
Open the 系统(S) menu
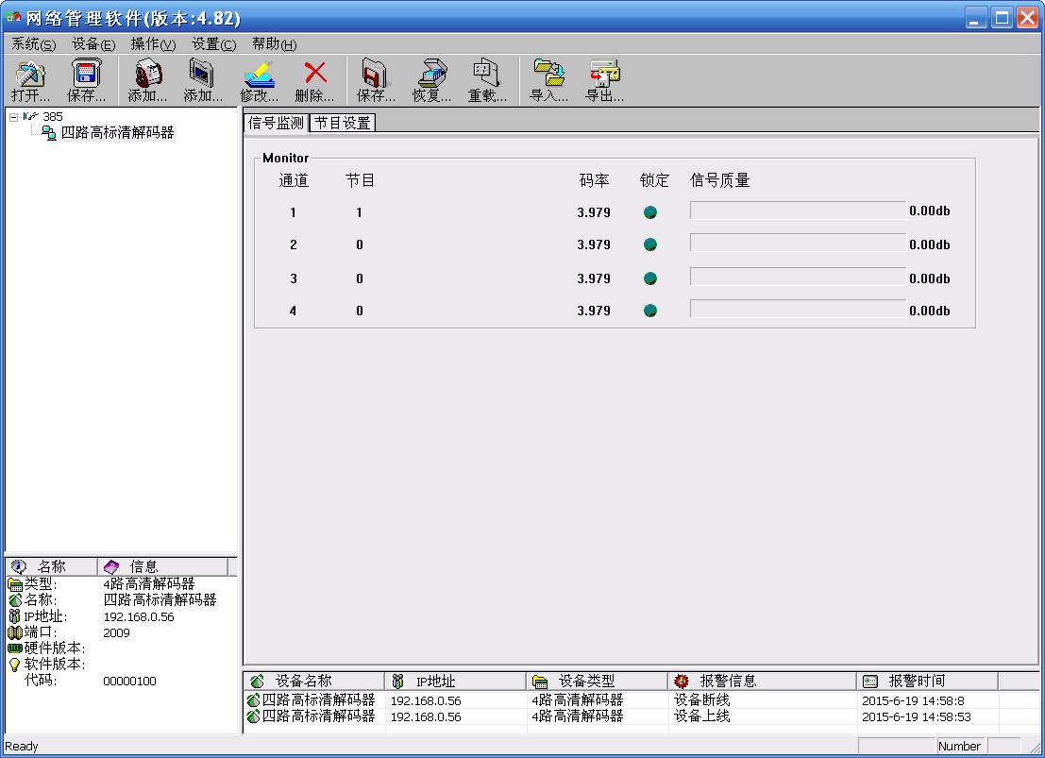[34, 44]
